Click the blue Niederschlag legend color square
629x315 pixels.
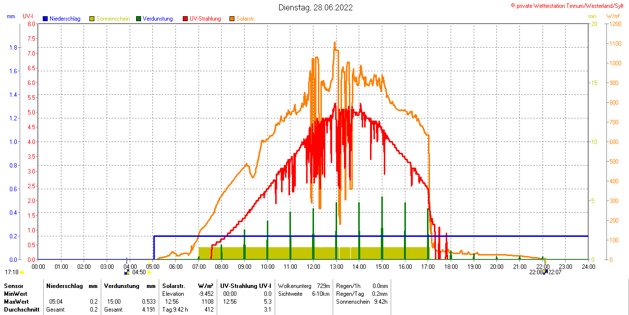pos(45,19)
